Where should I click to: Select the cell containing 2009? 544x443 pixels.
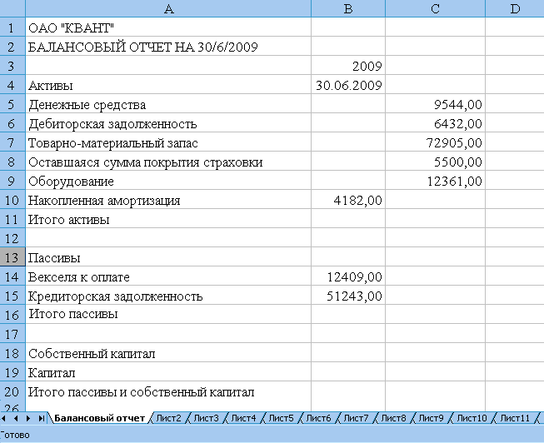[348, 66]
